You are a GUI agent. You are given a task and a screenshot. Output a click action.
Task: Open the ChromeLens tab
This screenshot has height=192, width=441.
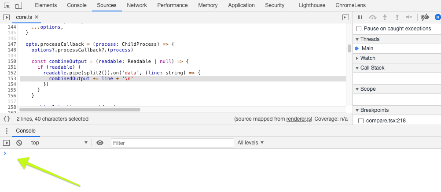pyautogui.click(x=350, y=5)
